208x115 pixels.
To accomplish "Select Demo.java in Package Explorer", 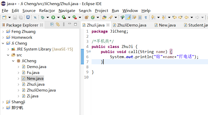I will [34, 67].
